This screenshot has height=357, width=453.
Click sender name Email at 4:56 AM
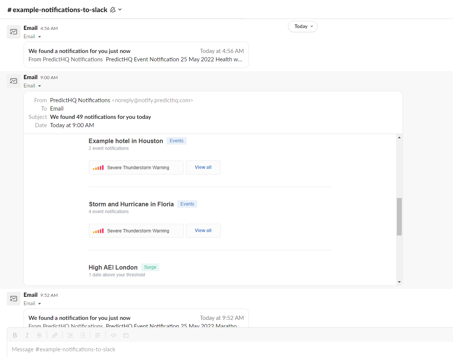31,28
